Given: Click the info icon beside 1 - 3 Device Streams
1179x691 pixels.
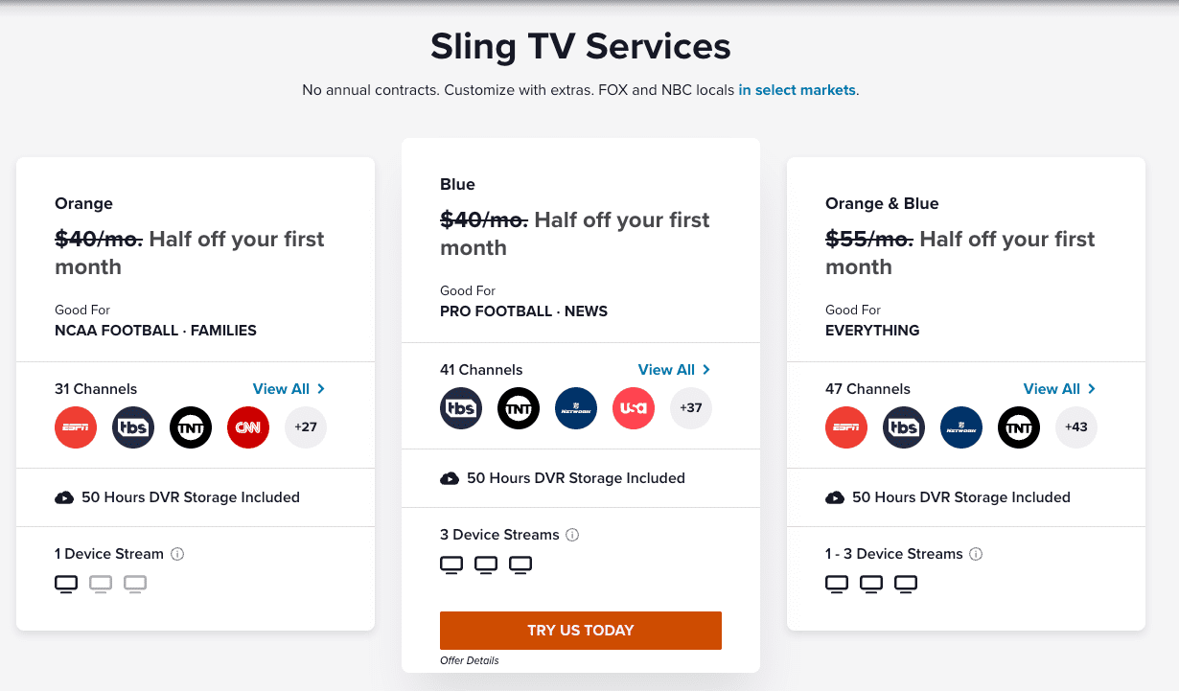Looking at the screenshot, I should (x=976, y=553).
